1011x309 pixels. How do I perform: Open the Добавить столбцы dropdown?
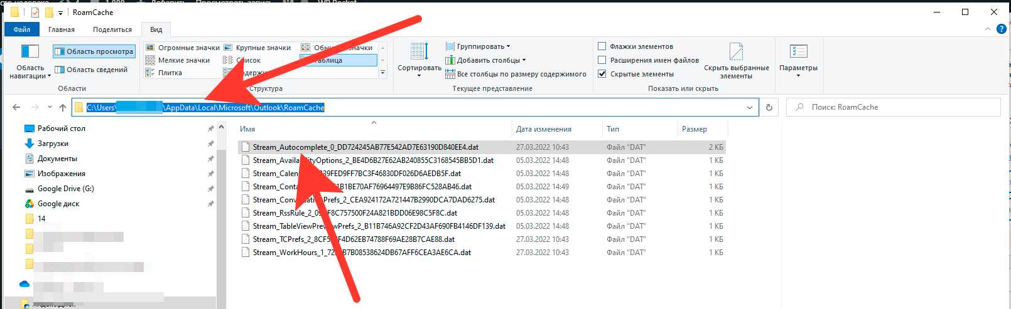[485, 60]
